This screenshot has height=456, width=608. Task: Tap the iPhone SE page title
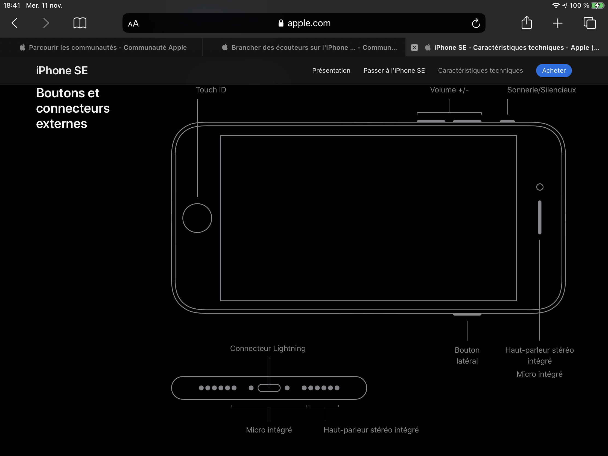62,71
